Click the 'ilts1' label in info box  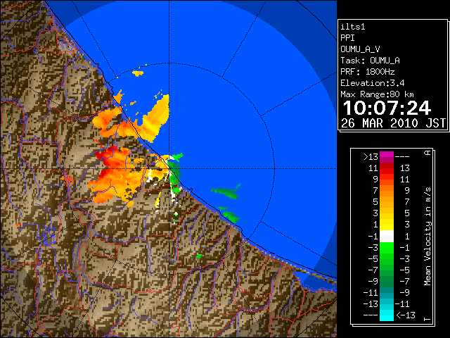coord(353,27)
